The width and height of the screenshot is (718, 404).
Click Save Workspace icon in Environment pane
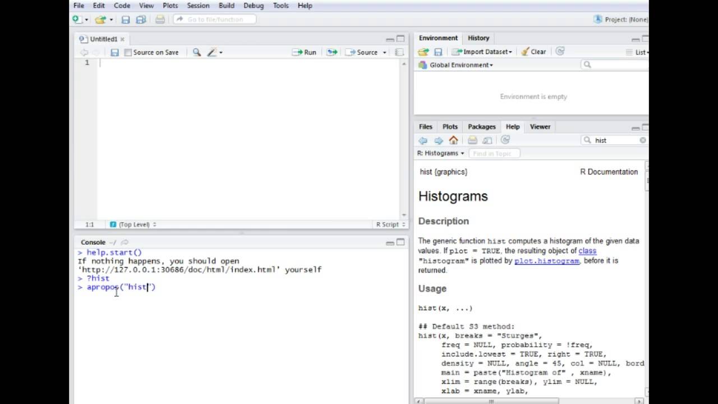point(438,52)
